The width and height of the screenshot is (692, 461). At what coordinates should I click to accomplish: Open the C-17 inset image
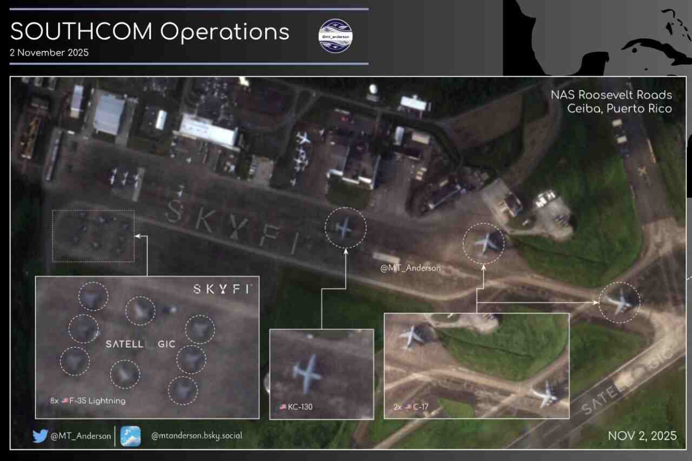coord(476,366)
